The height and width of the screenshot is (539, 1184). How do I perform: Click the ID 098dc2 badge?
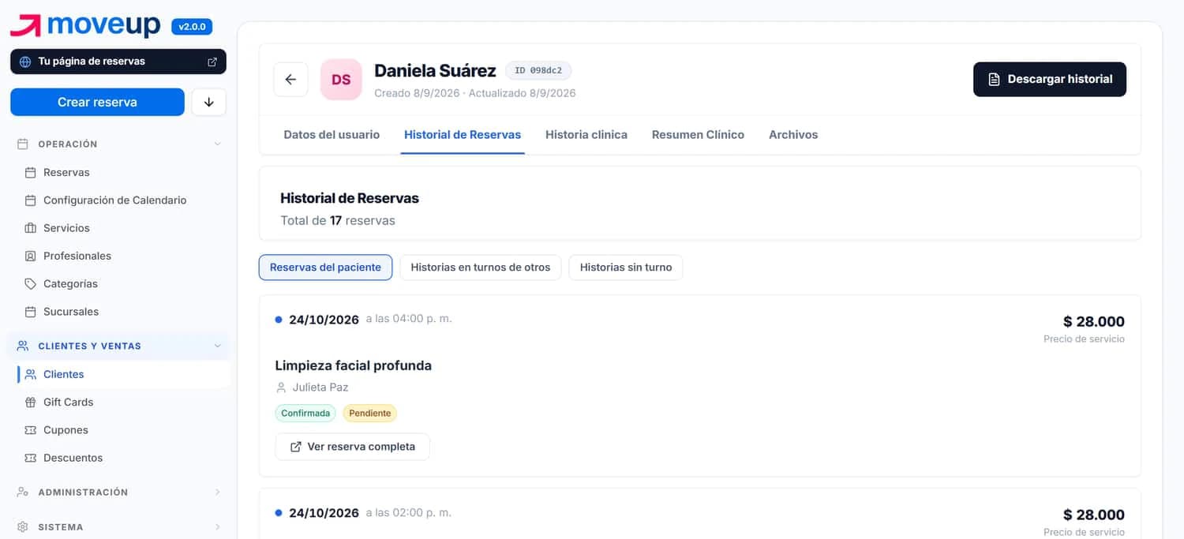pyautogui.click(x=538, y=70)
